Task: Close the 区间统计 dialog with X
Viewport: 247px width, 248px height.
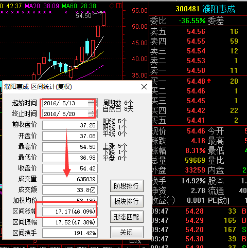Action: (144, 87)
